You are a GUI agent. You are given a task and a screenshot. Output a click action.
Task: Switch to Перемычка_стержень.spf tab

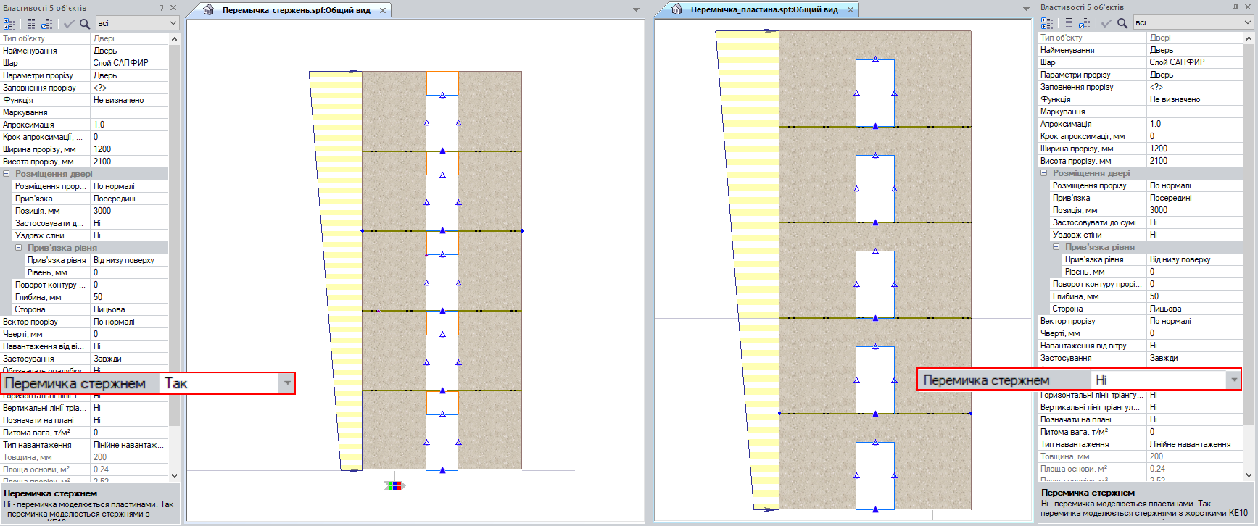click(296, 10)
